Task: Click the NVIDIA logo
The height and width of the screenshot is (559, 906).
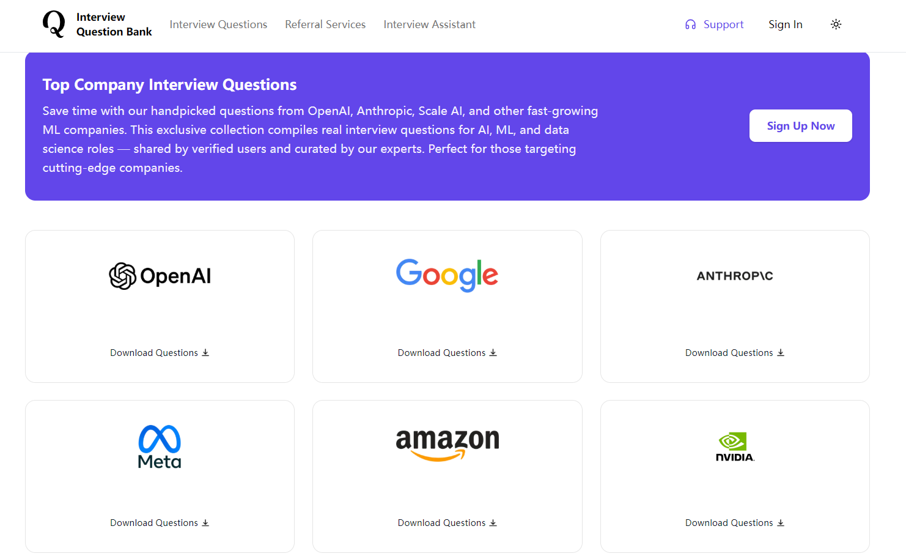Action: [x=734, y=447]
